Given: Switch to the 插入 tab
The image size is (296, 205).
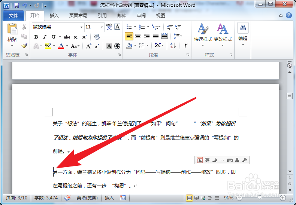Looking at the screenshot, I should pos(54,16).
